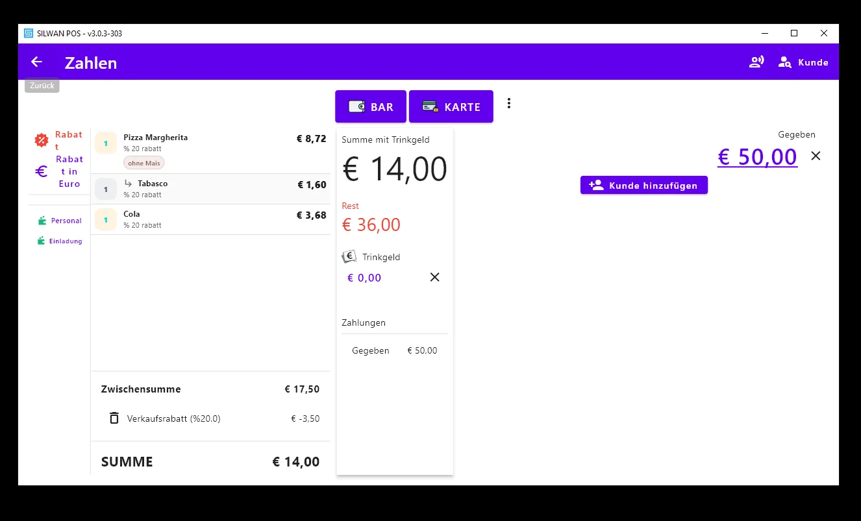The height and width of the screenshot is (521, 861).
Task: Pay with BAR cash button
Action: pos(371,106)
